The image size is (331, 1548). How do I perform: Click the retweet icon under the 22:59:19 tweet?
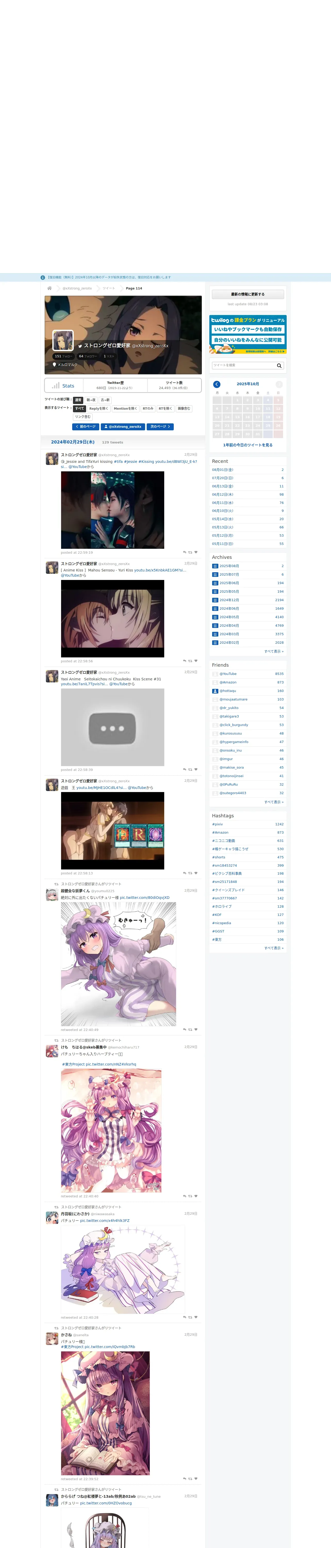coord(191,552)
